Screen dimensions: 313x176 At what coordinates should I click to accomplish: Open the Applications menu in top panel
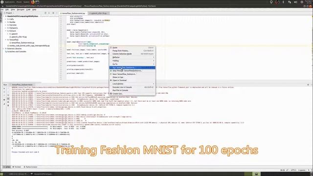pos(9,2)
